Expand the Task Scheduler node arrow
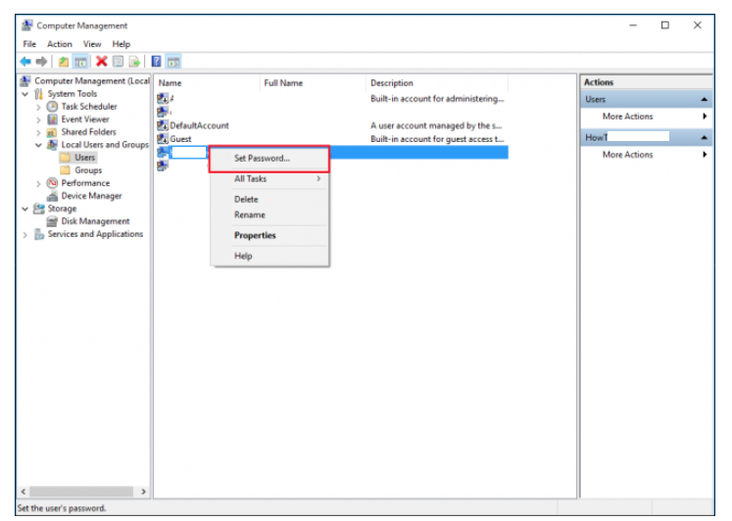732x521 pixels. point(38,107)
